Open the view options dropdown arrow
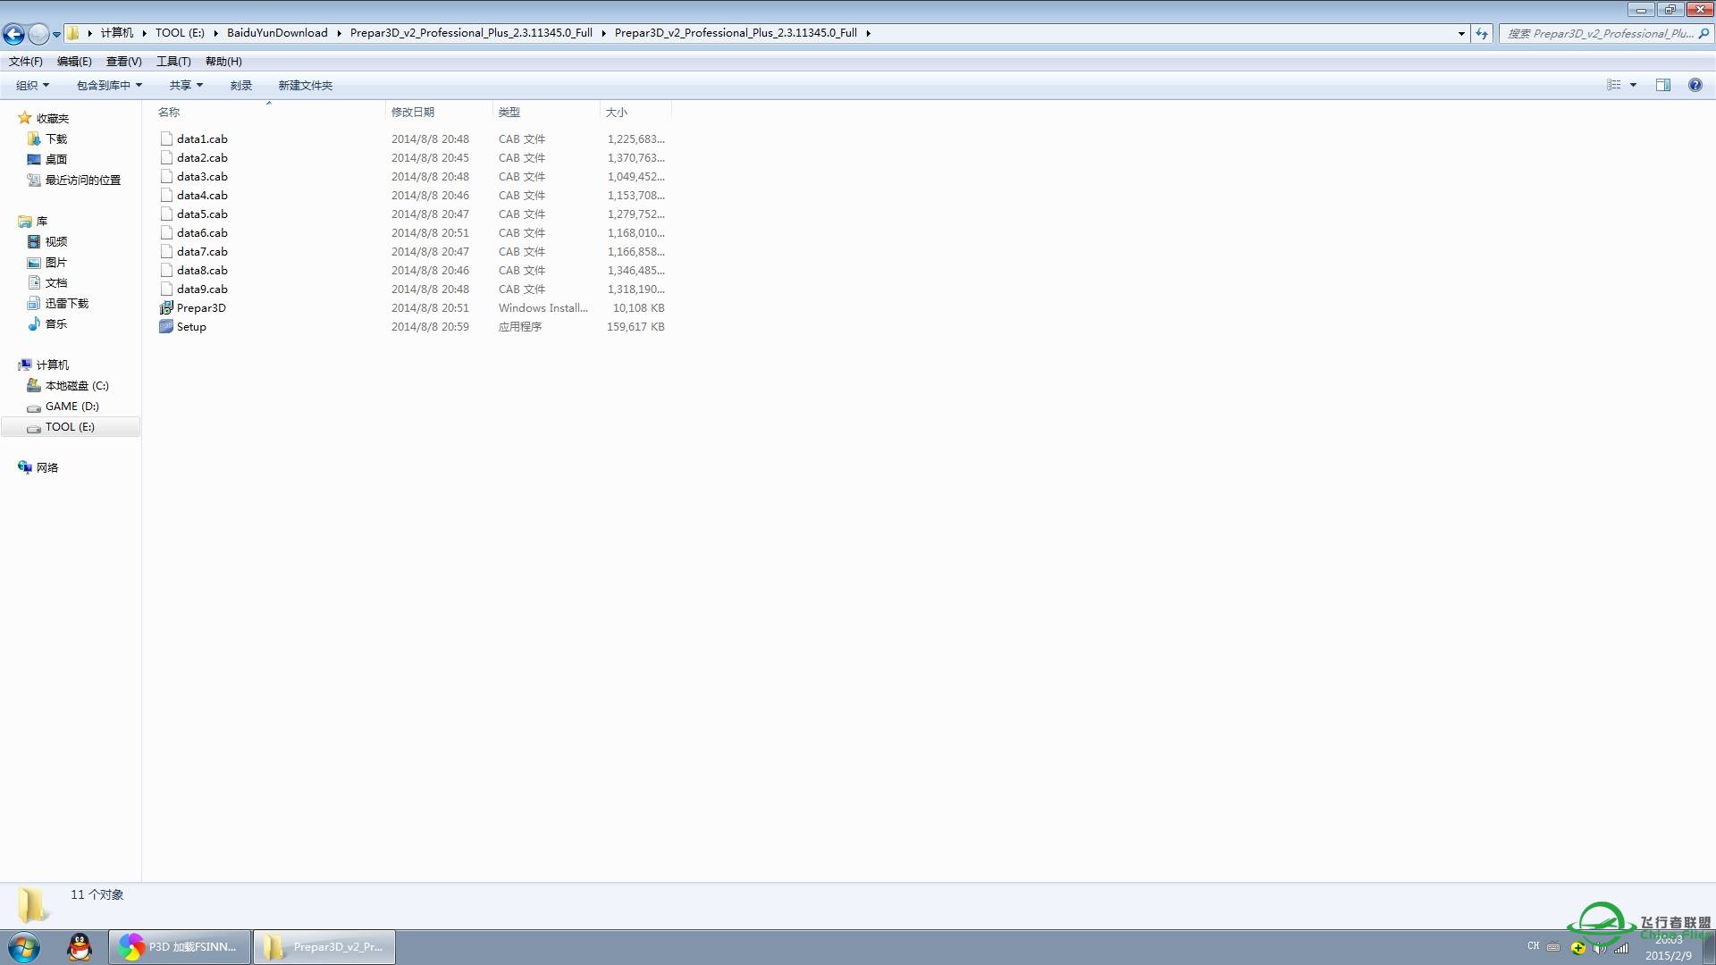Image resolution: width=1716 pixels, height=965 pixels. pos(1633,85)
